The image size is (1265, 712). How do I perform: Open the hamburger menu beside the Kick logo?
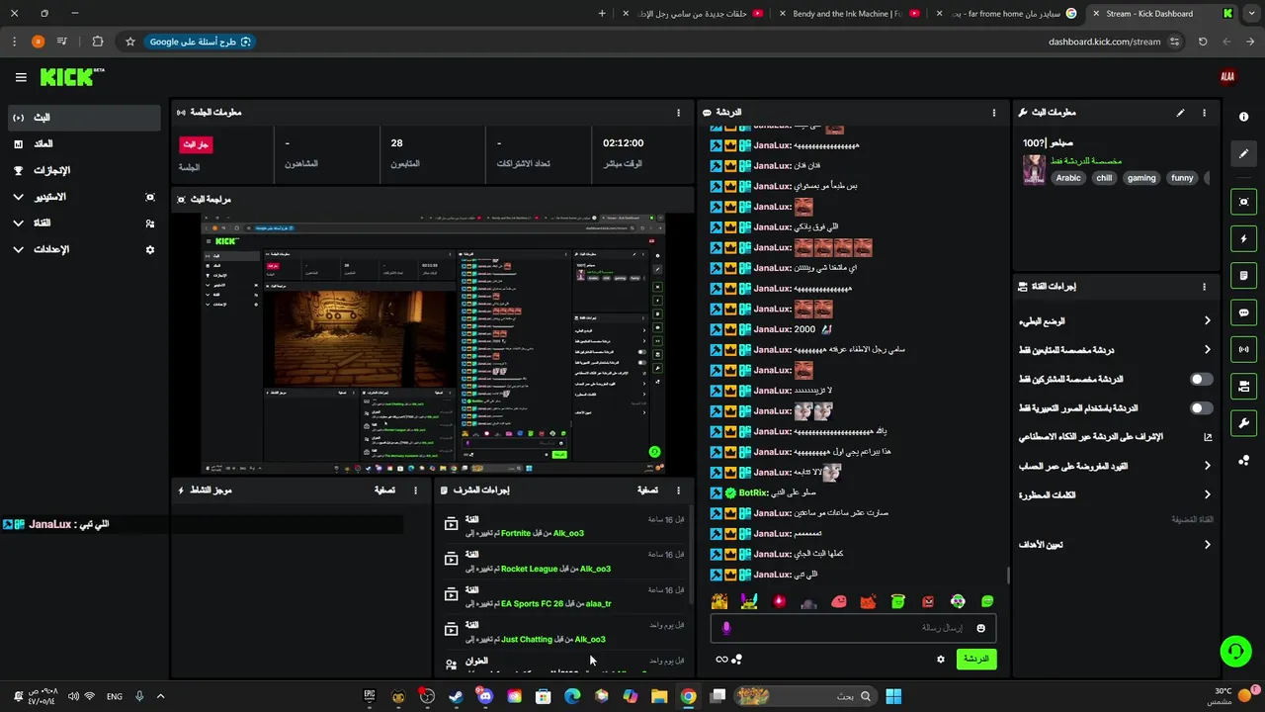click(21, 77)
